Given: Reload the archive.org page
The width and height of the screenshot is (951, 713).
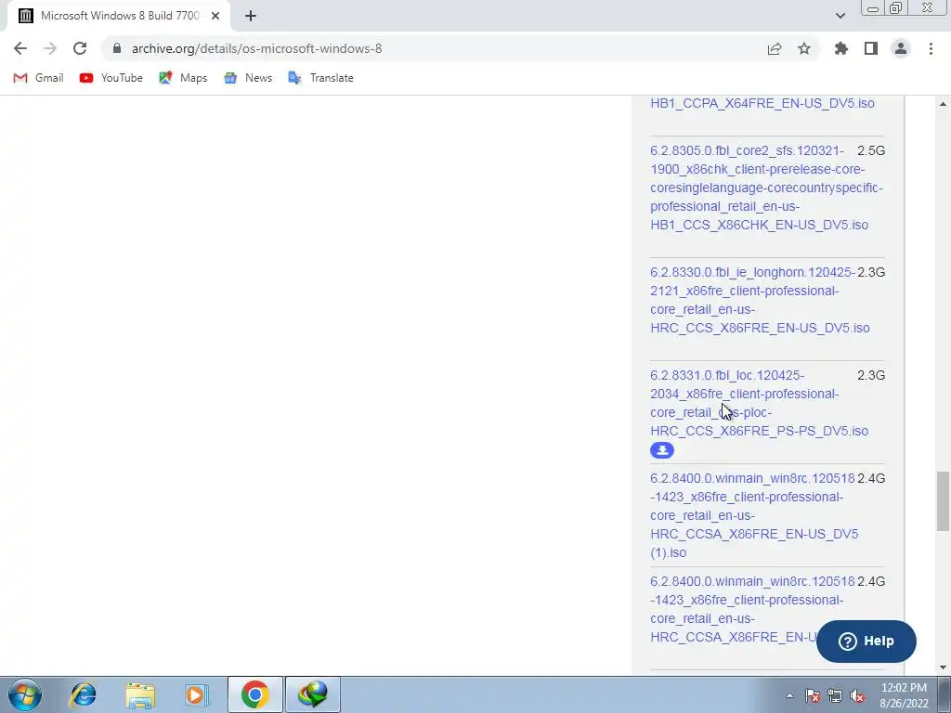Looking at the screenshot, I should [x=80, y=48].
